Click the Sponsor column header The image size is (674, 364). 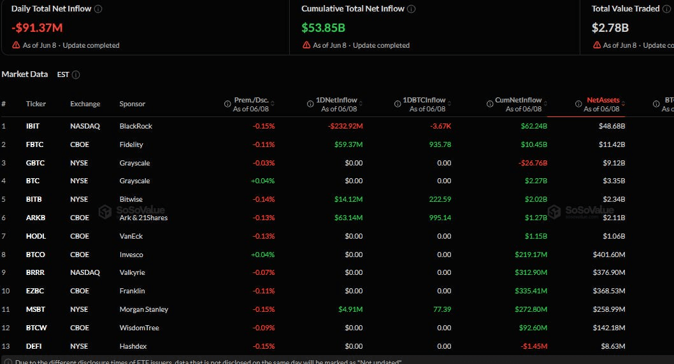click(x=133, y=104)
